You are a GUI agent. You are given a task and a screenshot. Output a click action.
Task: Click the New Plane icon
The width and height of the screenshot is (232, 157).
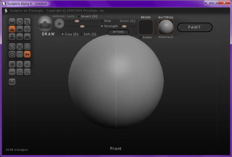click(x=12, y=72)
